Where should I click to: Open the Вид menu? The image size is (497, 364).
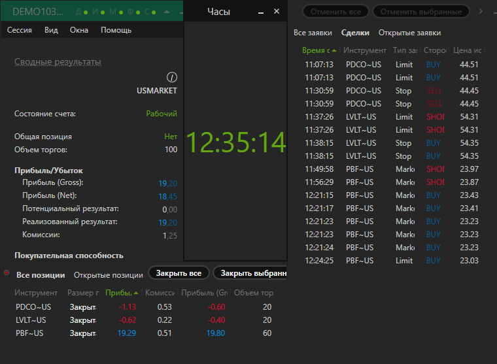pos(51,30)
